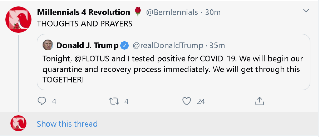Viewport: 325px width, 137px height.
Task: Open the tweet options chevron menu
Action: pos(306,11)
